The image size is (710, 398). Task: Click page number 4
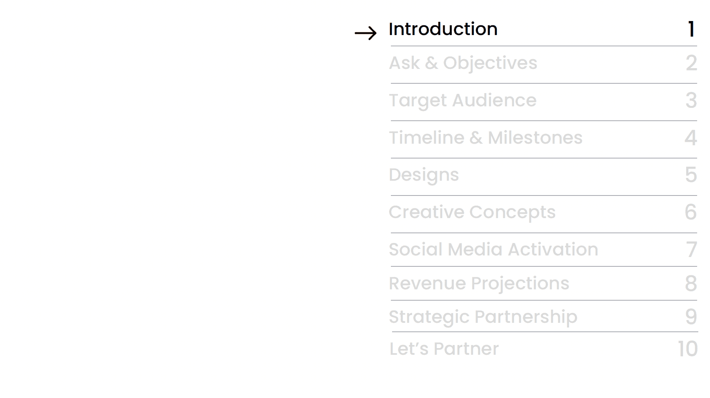(691, 138)
